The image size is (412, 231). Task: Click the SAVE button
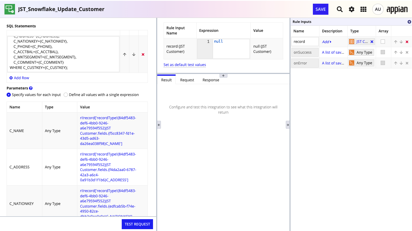pos(321,9)
